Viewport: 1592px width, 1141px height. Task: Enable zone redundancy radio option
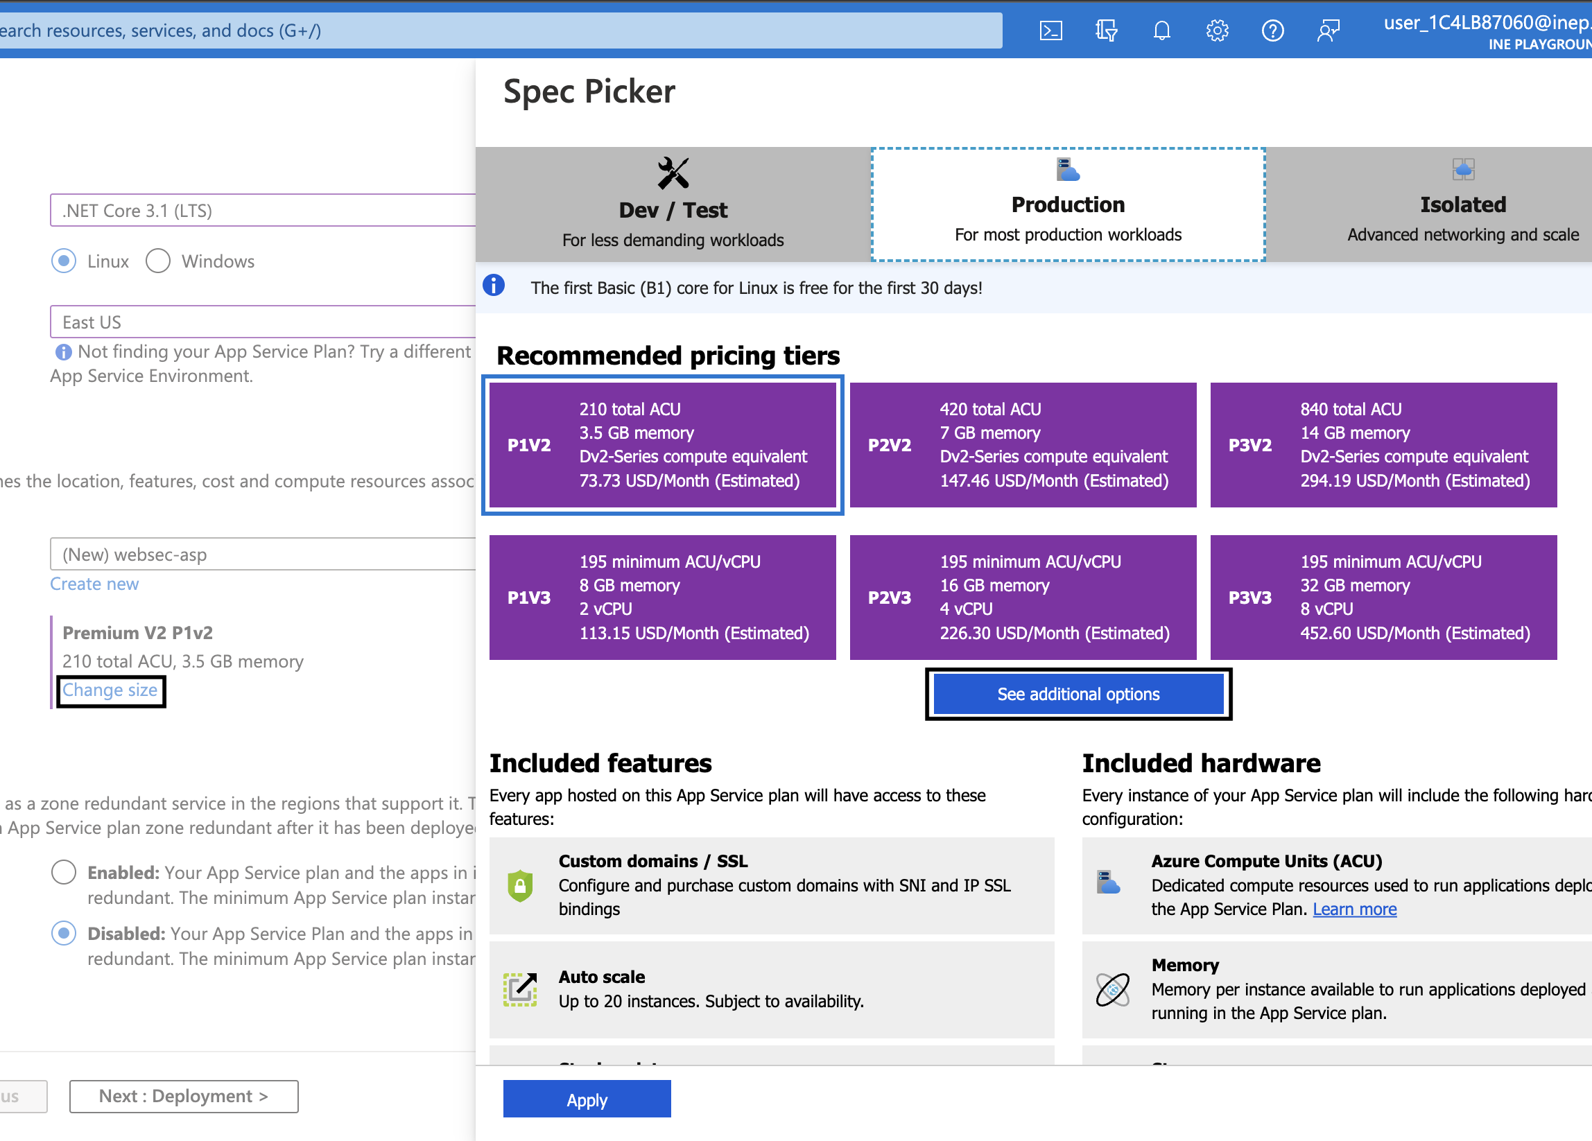click(64, 872)
